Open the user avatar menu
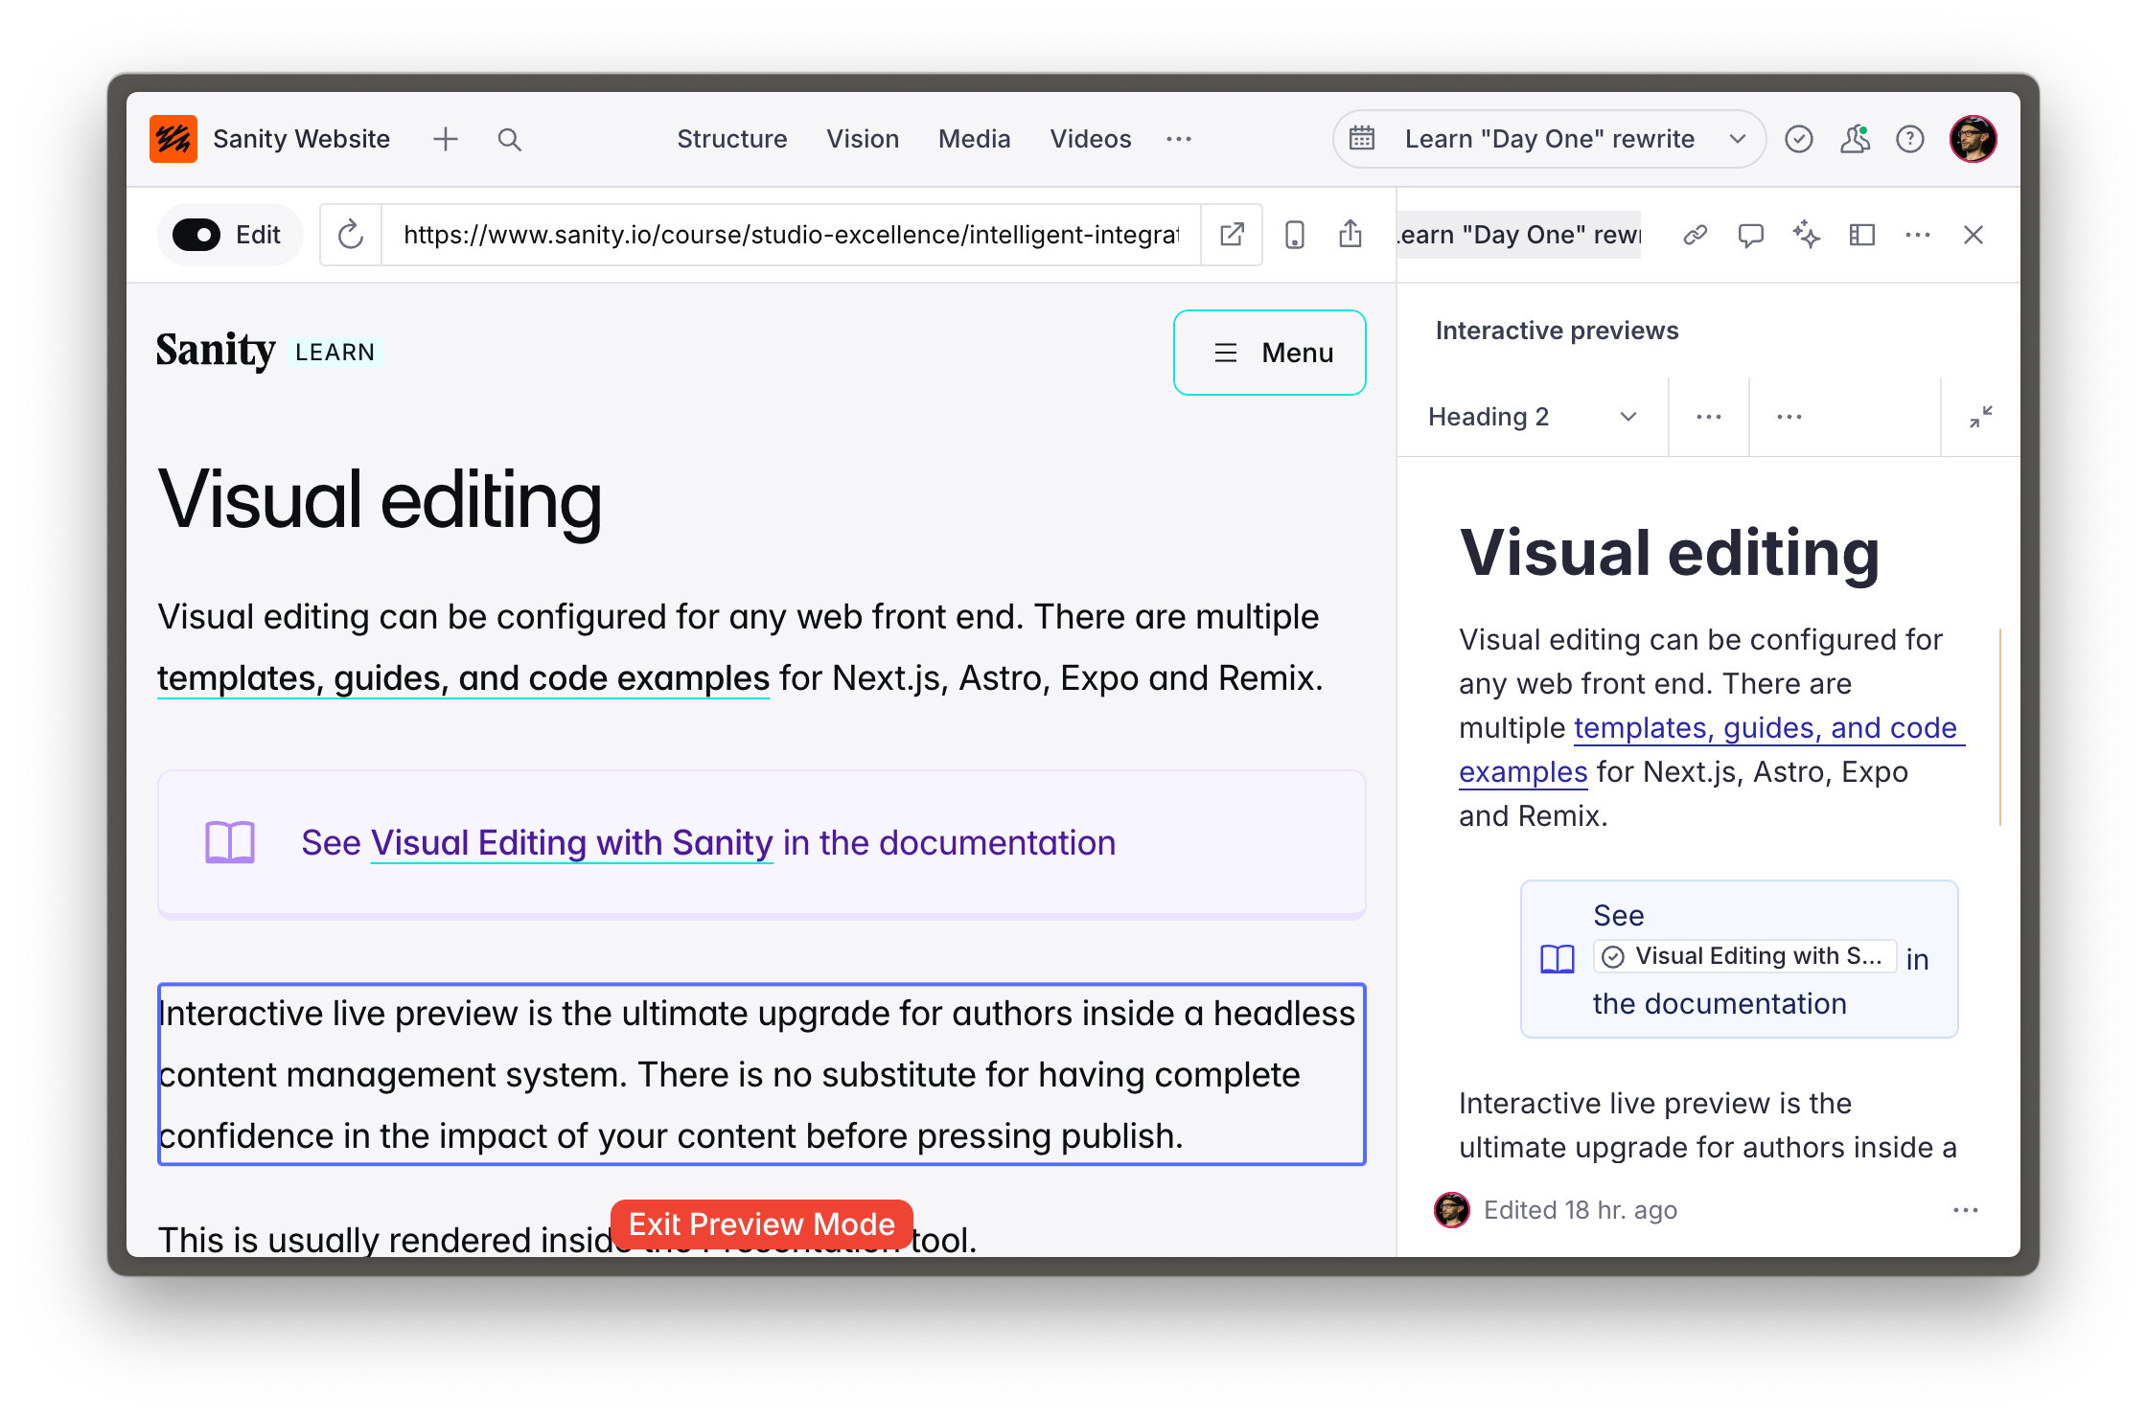The height and width of the screenshot is (1418, 2147). (1974, 140)
